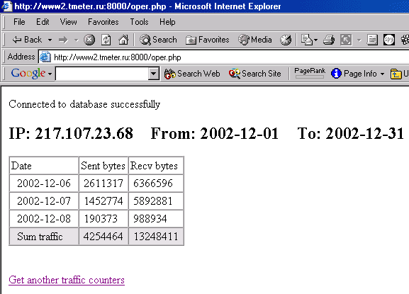
Task: Click the Back arrow icon
Action: [17, 40]
